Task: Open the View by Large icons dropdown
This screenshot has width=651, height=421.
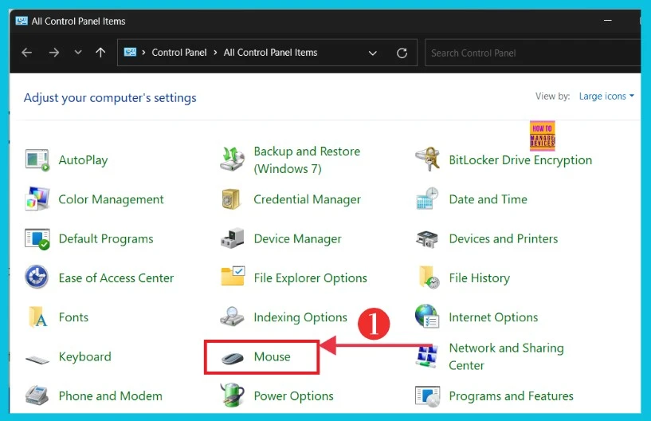Action: [x=606, y=96]
